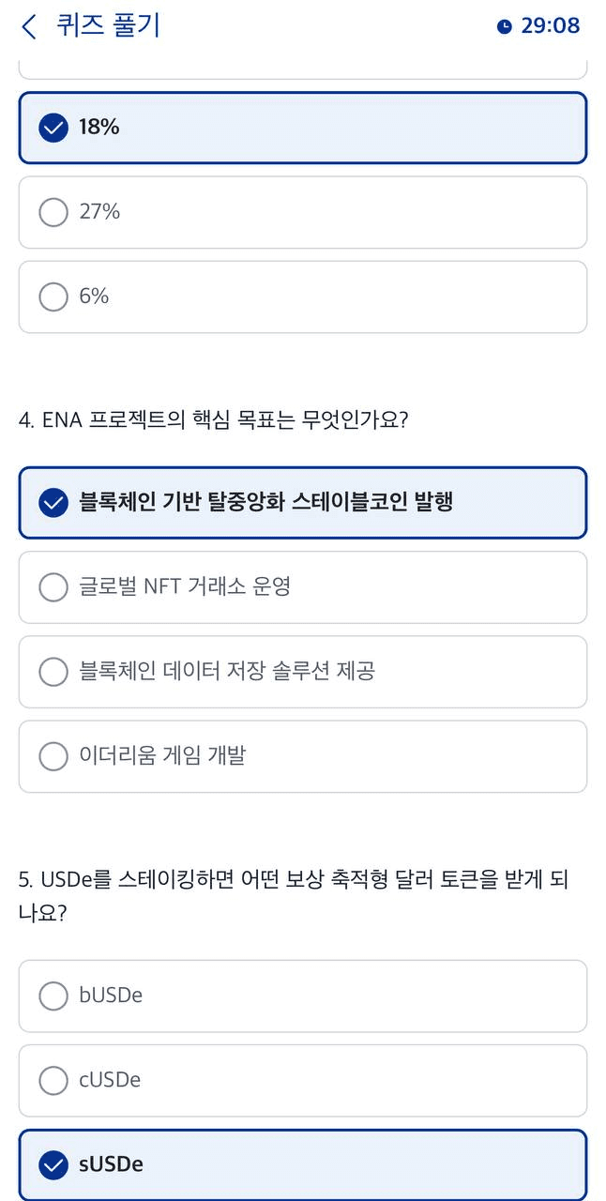The image size is (606, 1201).
Task: Tap the 29:08 countdown timer text
Action: pyautogui.click(x=551, y=26)
